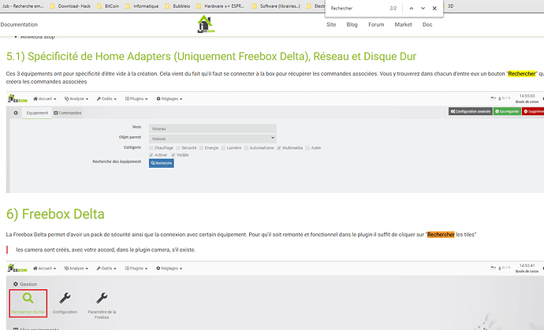
Task: Toggle the Automatisme category checkbox
Action: pyautogui.click(x=246, y=148)
